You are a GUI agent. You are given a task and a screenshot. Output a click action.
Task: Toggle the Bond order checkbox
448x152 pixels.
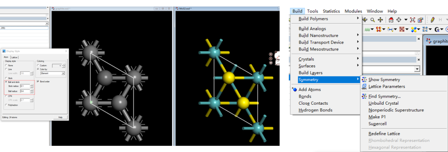pyautogui.click(x=38, y=81)
